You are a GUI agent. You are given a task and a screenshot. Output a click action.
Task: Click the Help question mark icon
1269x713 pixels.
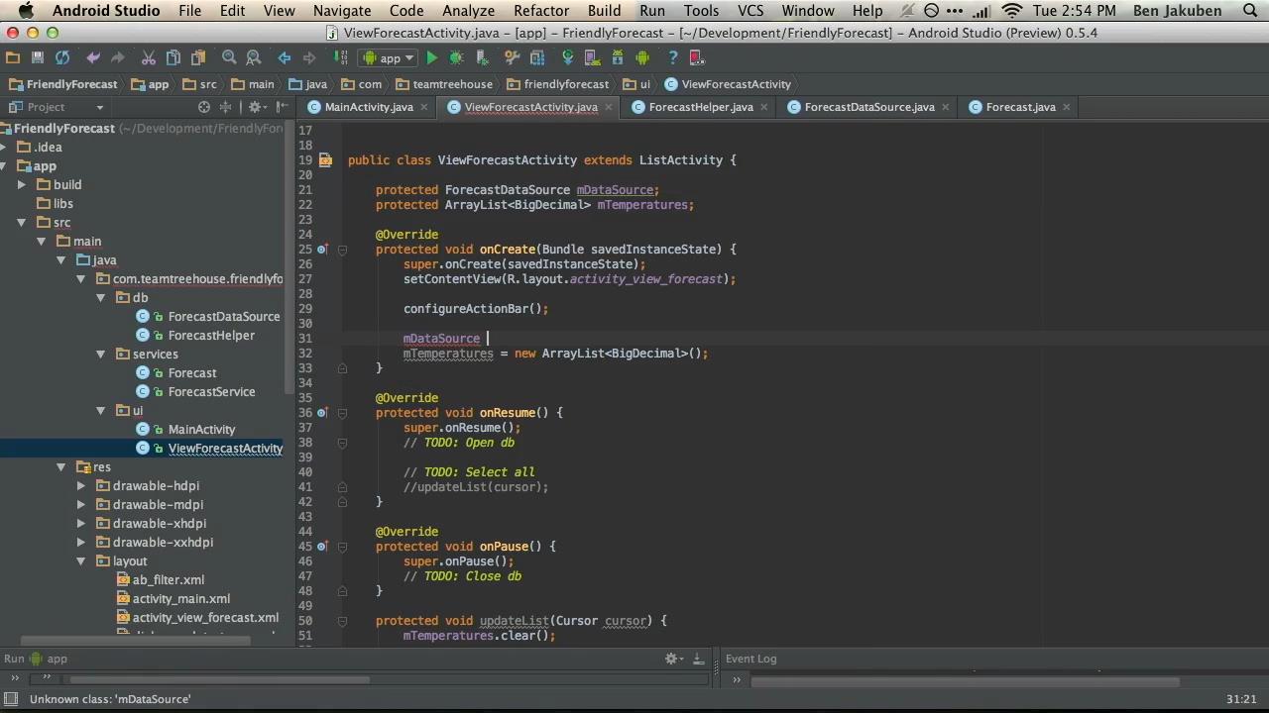(x=673, y=58)
